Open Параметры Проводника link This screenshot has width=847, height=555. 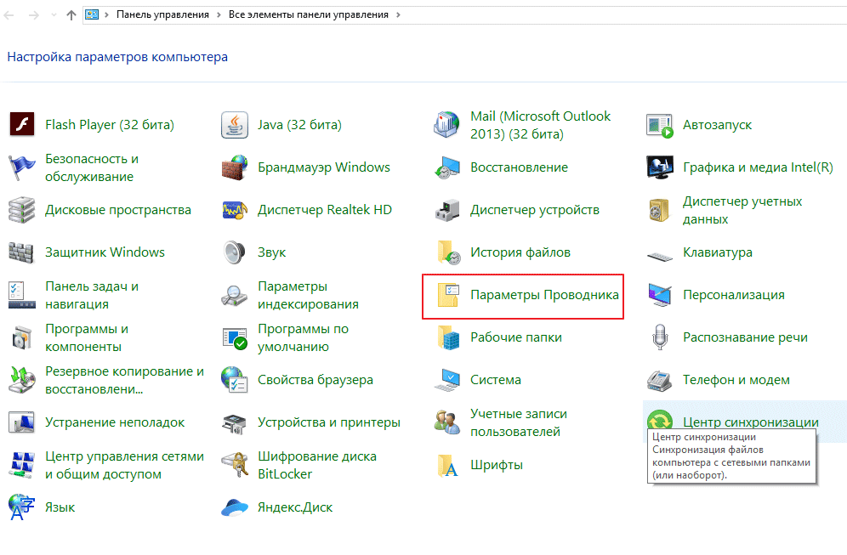pos(544,295)
